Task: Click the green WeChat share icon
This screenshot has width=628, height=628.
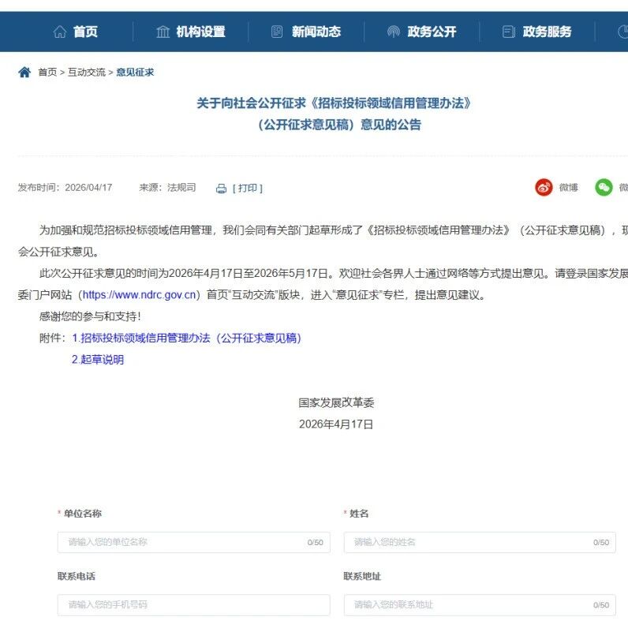Action: coord(604,188)
